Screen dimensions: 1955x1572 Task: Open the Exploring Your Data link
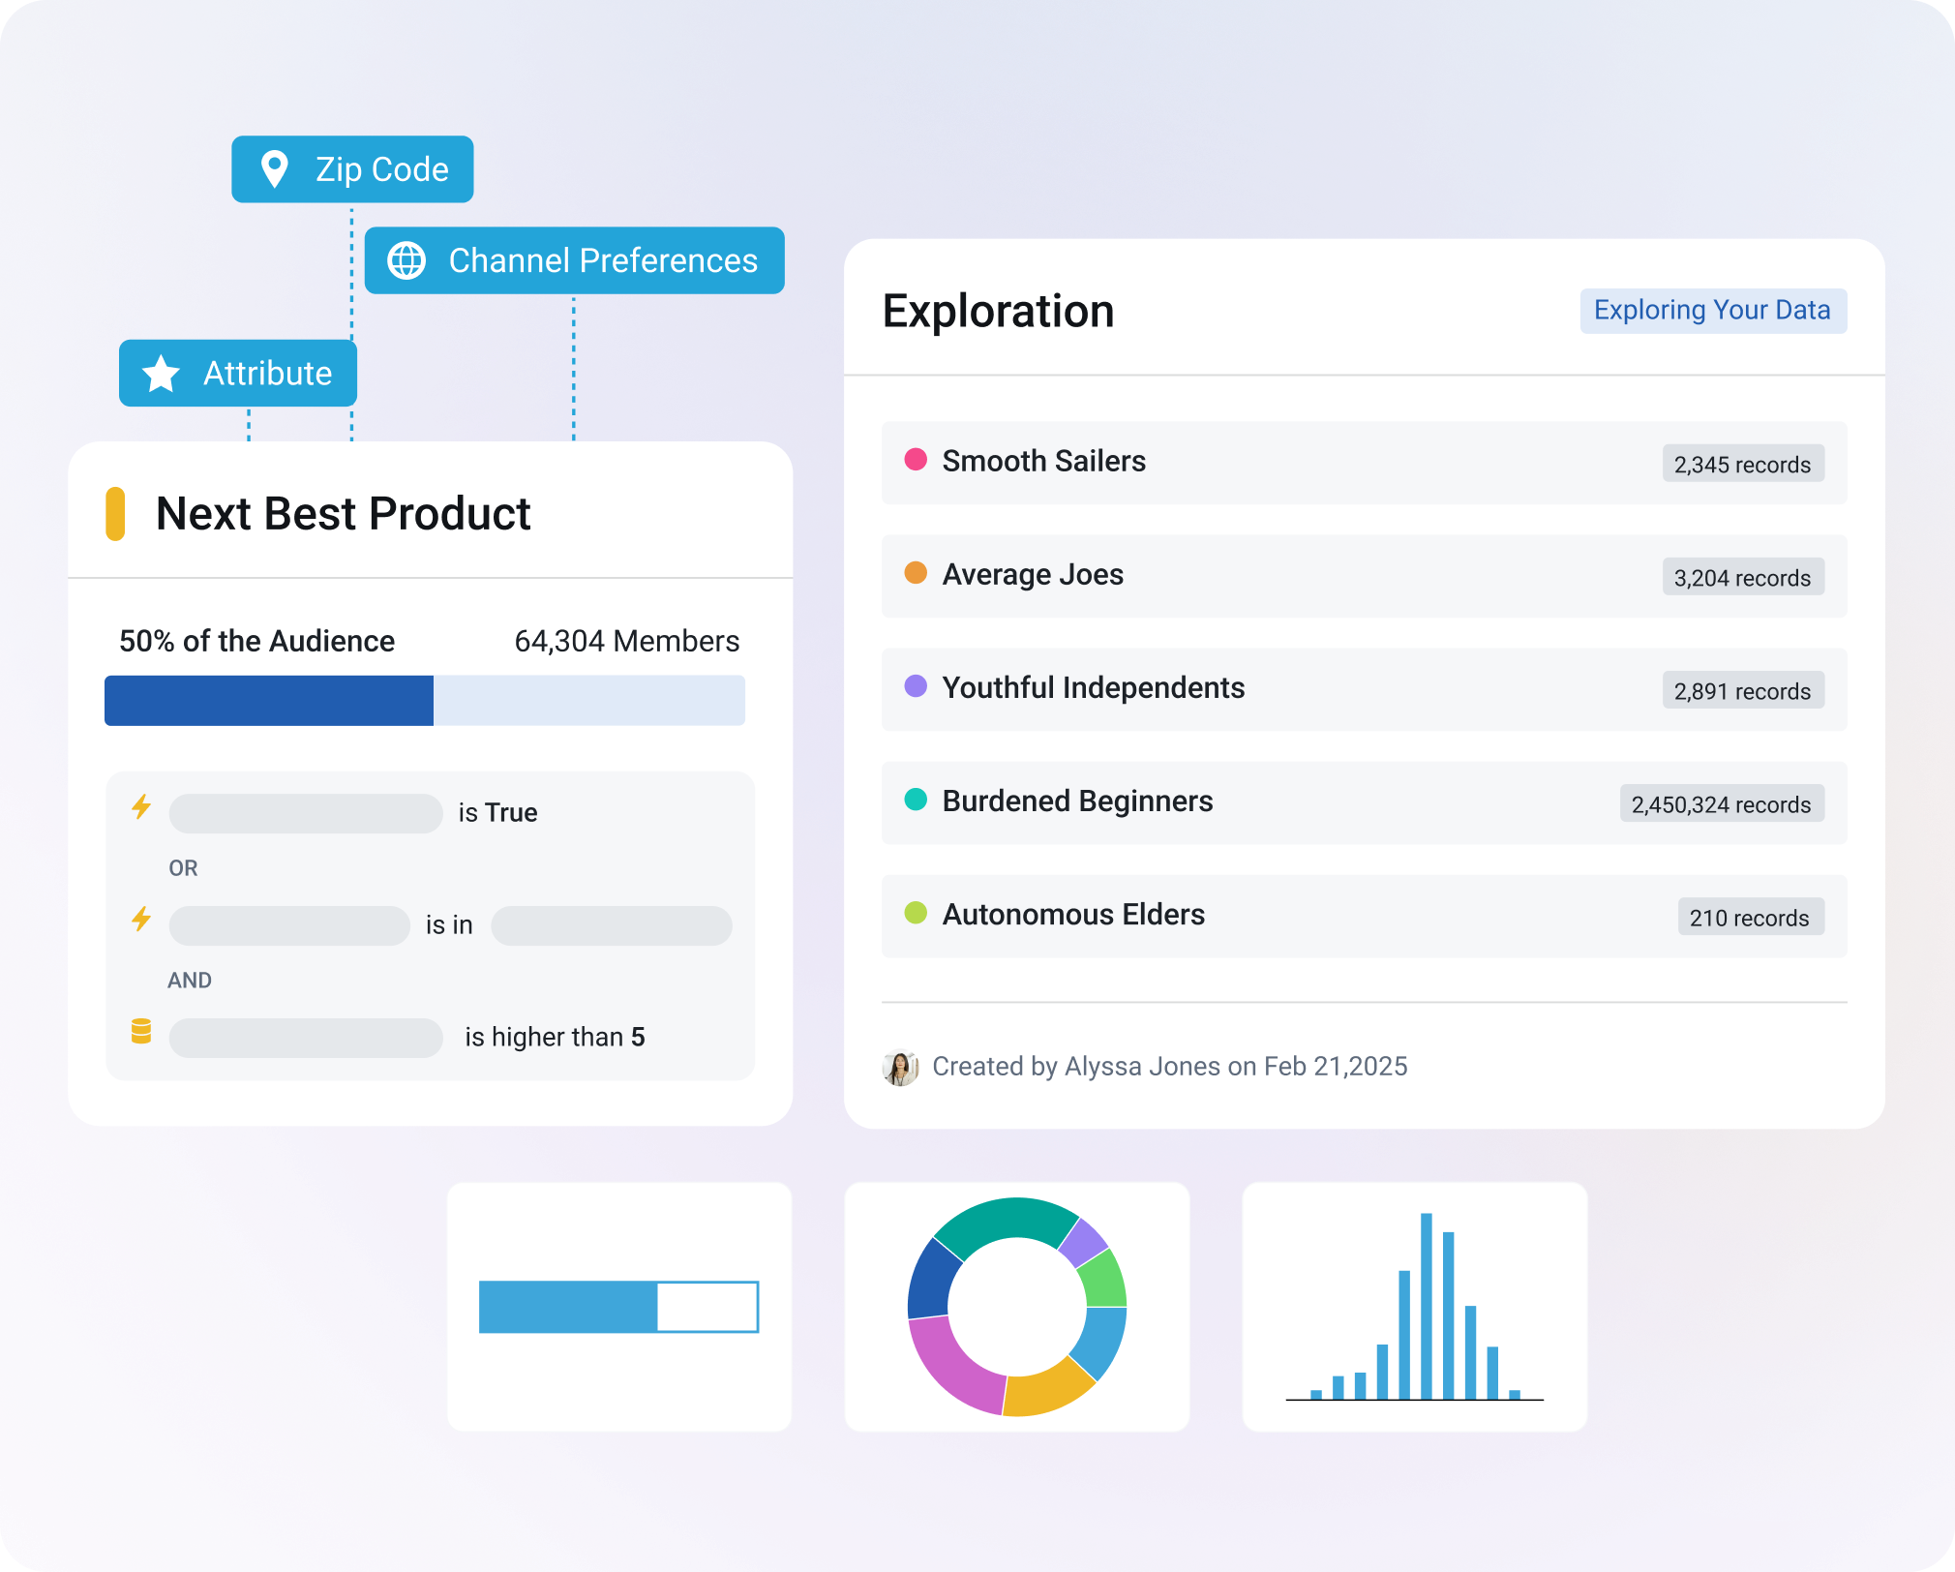coord(1712,311)
